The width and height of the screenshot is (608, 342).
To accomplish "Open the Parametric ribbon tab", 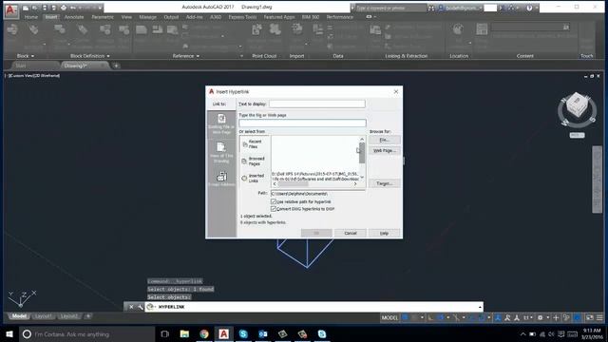I will (x=103, y=17).
